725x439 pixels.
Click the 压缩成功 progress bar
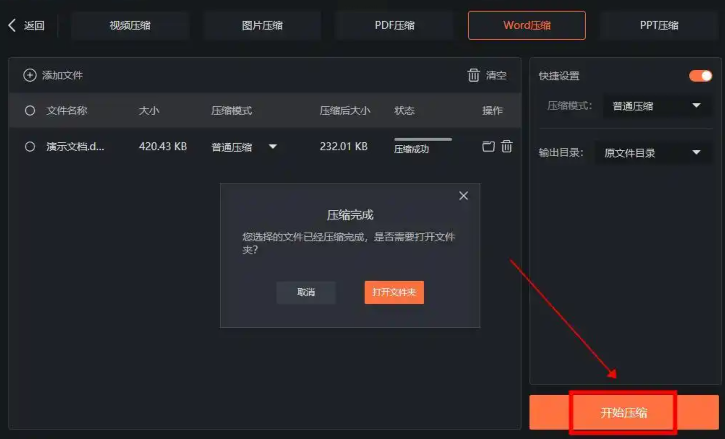(x=423, y=139)
